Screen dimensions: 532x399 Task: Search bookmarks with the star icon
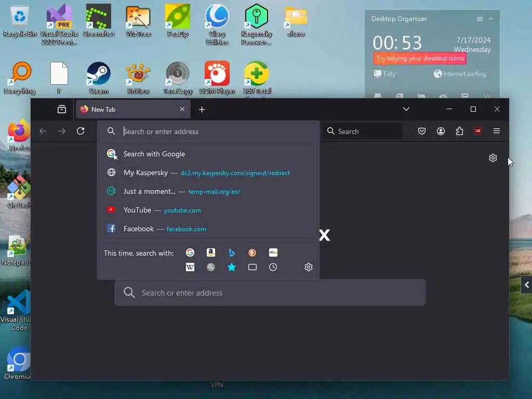232,268
